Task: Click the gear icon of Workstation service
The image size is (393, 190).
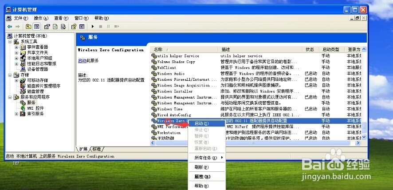Action: pyautogui.click(x=154, y=133)
